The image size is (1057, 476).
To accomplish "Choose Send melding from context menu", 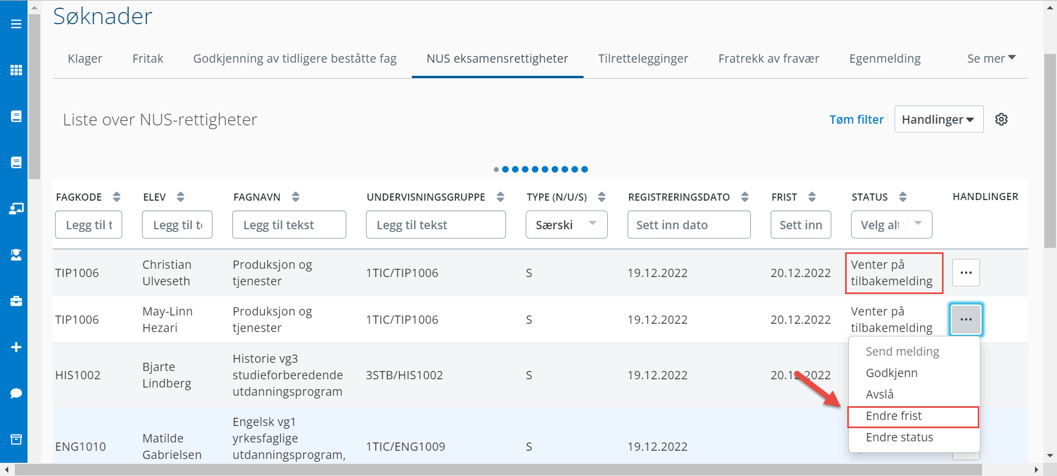I will [914, 351].
